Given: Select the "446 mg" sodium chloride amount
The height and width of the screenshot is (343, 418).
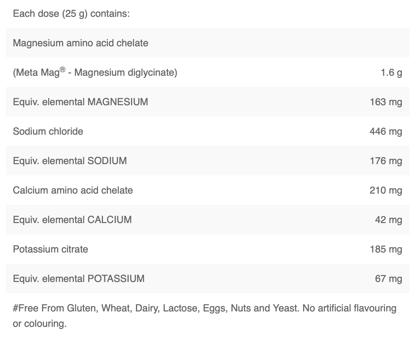Looking at the screenshot, I should click(386, 132).
